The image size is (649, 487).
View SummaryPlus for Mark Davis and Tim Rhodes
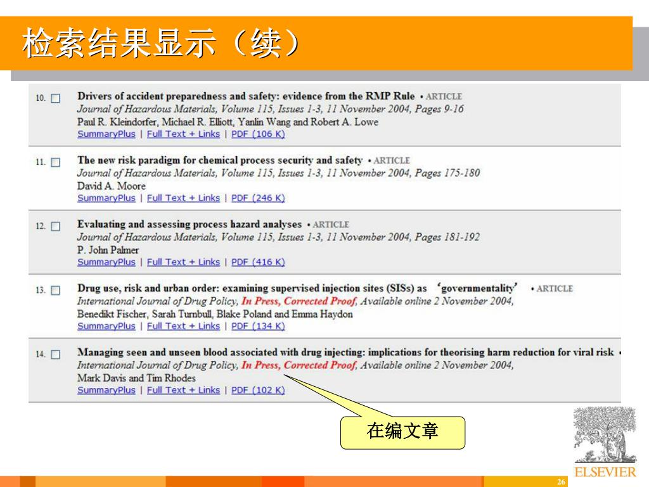click(x=106, y=390)
